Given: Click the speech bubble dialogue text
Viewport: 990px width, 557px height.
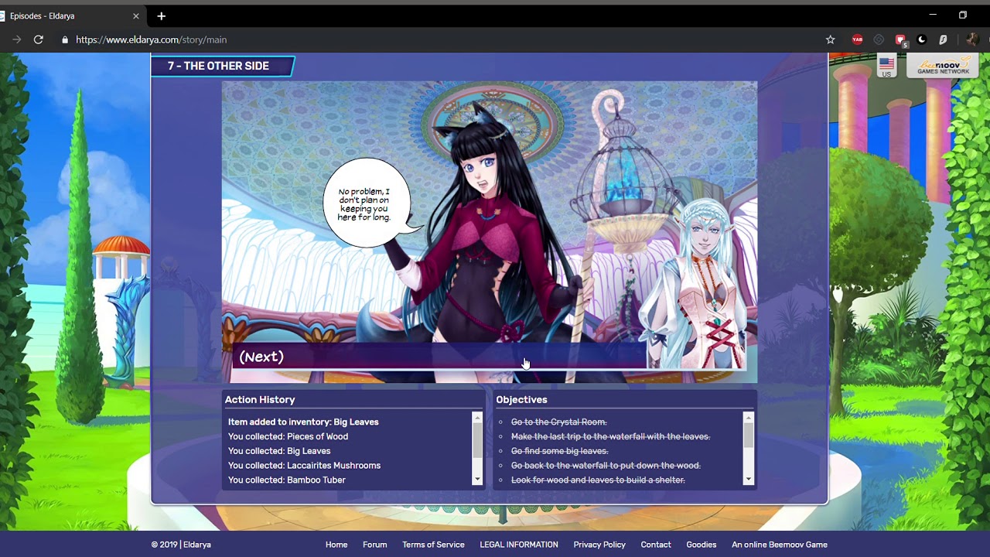Looking at the screenshot, I should (x=364, y=204).
